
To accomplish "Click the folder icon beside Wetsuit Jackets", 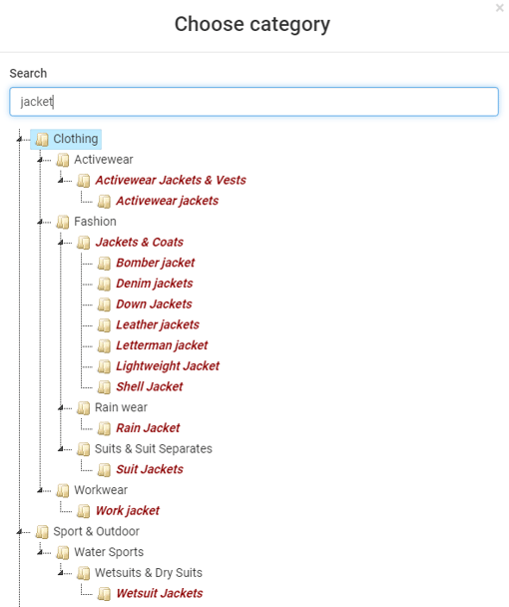I will click(x=104, y=593).
